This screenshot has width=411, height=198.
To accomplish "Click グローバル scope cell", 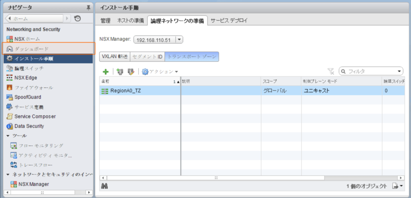I will point(281,91).
